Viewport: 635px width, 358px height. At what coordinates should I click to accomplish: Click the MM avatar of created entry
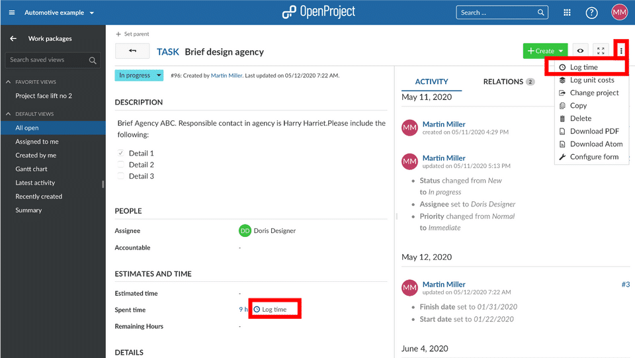pos(409,128)
